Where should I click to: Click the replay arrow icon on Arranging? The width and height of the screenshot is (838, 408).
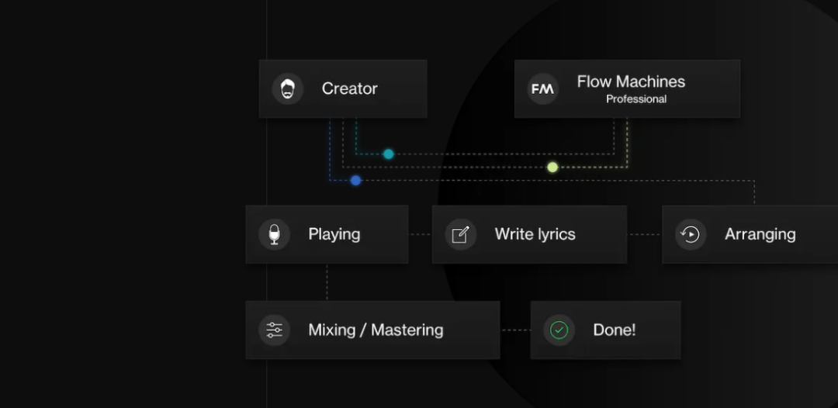pyautogui.click(x=690, y=234)
